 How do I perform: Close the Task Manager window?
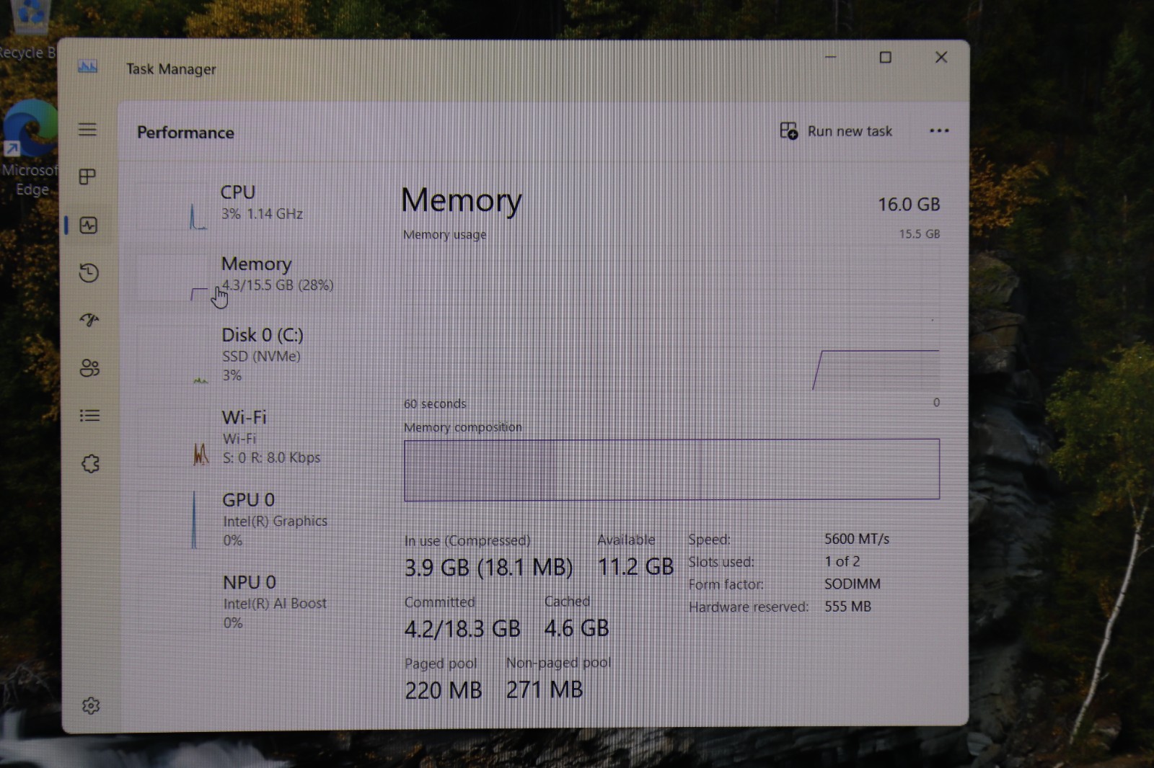(x=941, y=57)
